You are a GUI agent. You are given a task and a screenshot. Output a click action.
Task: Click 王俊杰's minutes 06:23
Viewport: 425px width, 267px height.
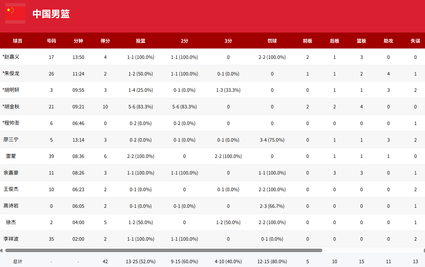tap(78, 189)
